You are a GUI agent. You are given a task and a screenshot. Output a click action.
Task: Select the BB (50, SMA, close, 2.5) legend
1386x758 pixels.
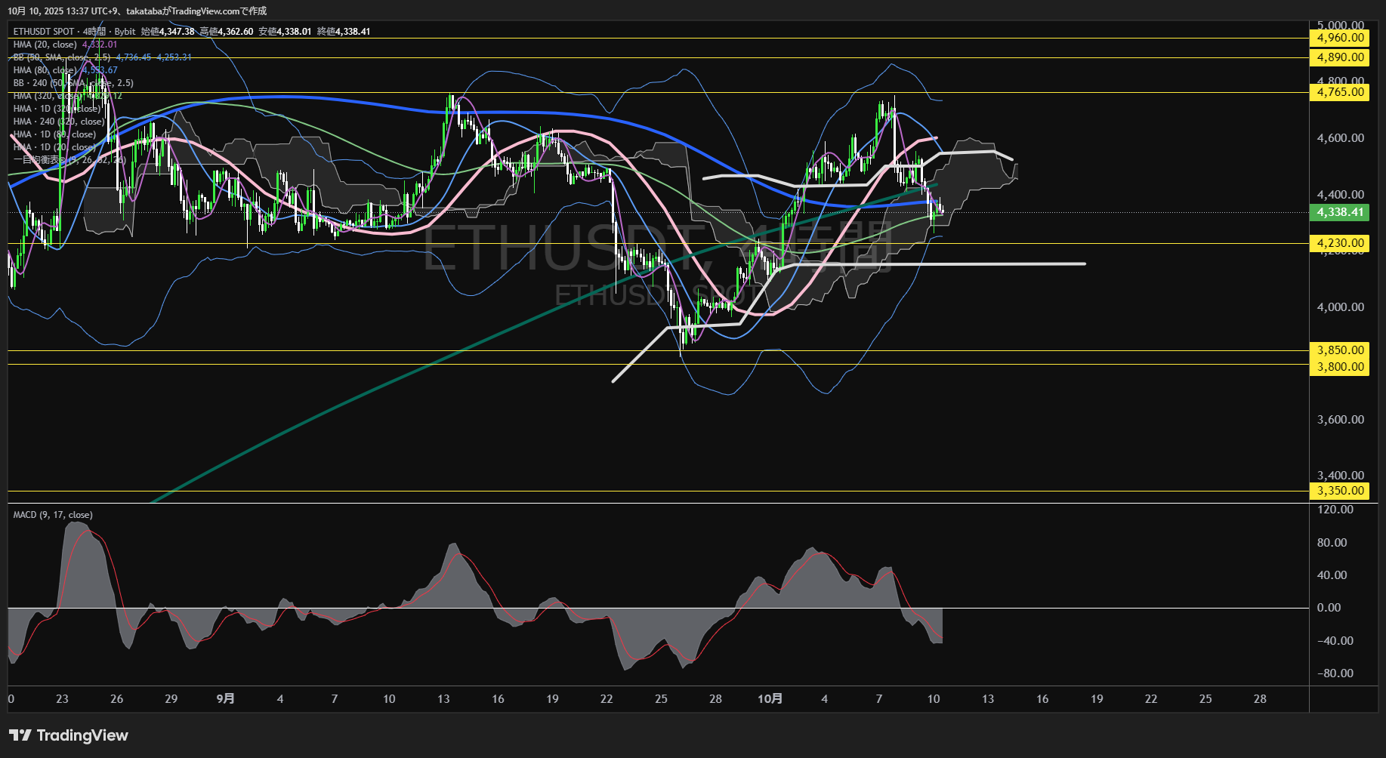[x=62, y=57]
